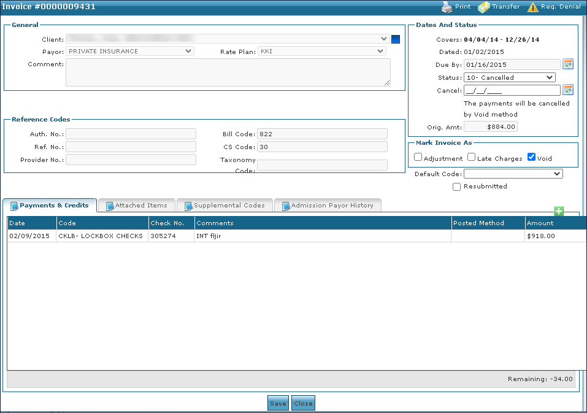Enable the Adjustment checkbox
Screen dimensions: 587x413
click(x=418, y=157)
